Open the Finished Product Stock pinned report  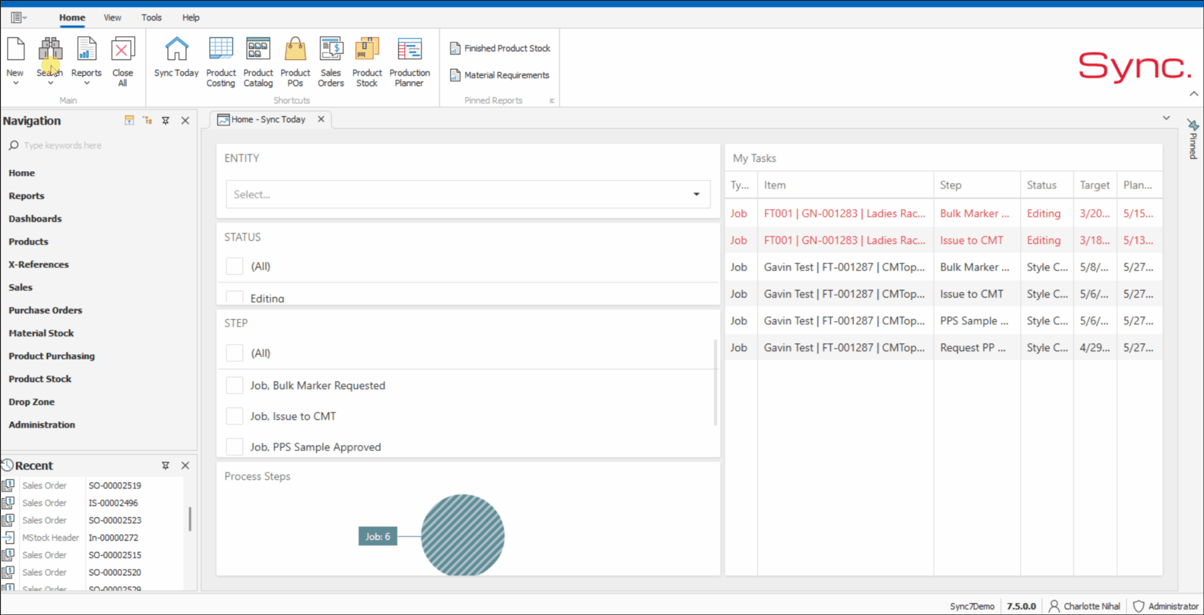[x=500, y=48]
